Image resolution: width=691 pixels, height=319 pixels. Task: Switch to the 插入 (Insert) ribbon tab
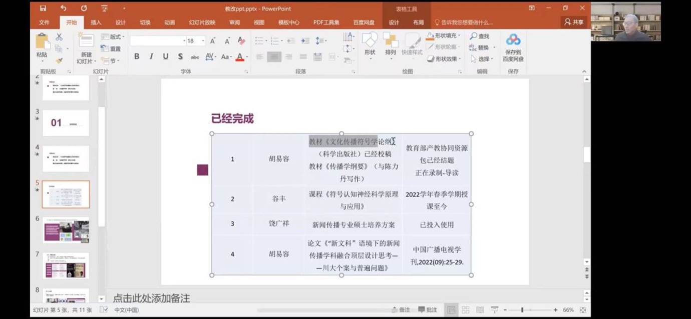pos(95,22)
